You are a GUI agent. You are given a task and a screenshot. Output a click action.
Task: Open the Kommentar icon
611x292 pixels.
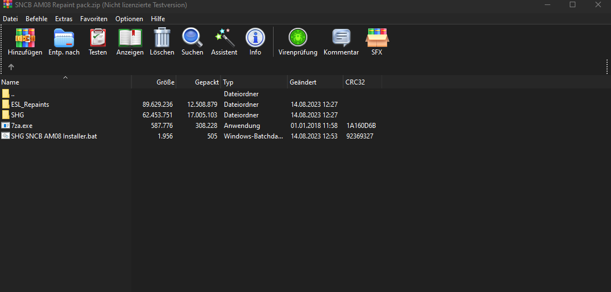[341, 38]
